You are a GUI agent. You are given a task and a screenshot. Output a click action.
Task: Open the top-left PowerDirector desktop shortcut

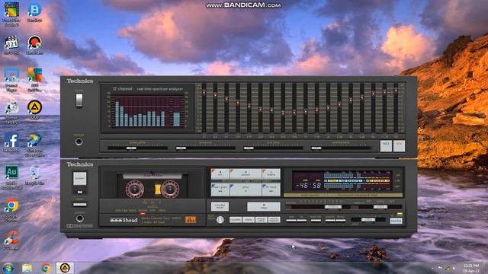(x=11, y=14)
